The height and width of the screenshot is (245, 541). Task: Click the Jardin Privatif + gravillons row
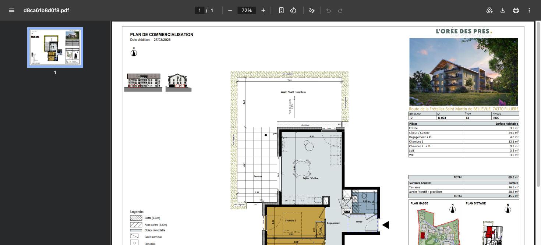tap(464, 192)
